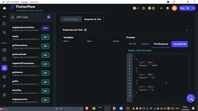Open the custom functions sidebar icon
Image resolution: width=198 pixels, height=111 pixels.
[x=4, y=86]
